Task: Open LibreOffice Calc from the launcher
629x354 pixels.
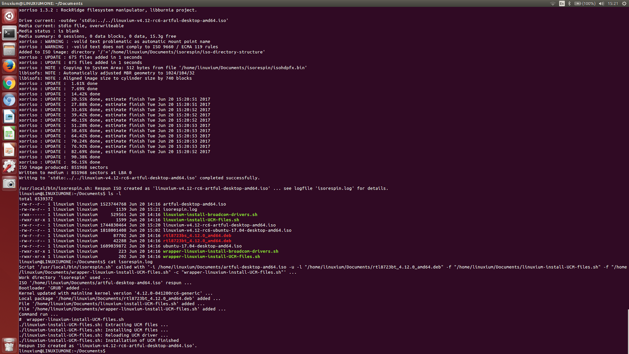Action: (x=9, y=133)
